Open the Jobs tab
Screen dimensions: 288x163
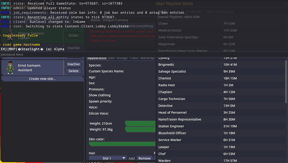[111, 58]
